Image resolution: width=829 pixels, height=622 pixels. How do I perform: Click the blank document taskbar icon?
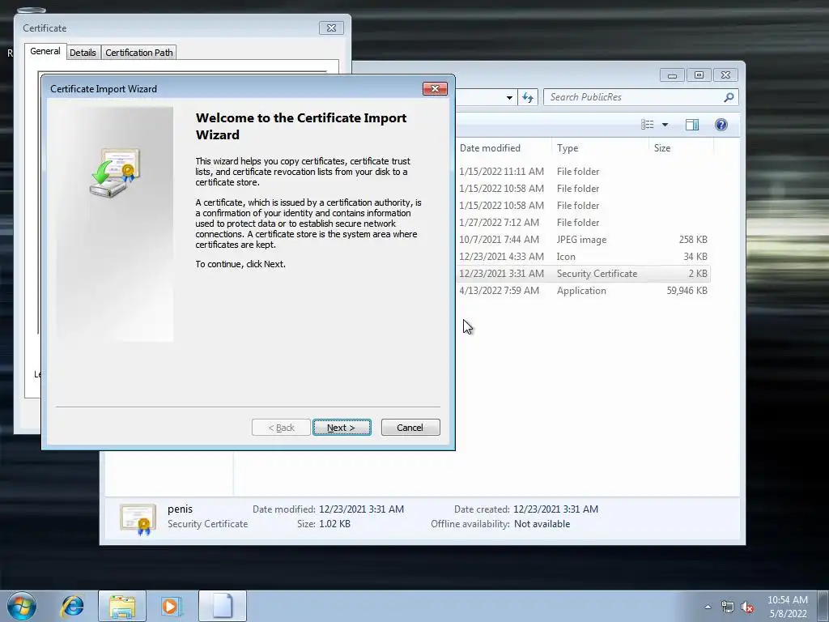(x=223, y=606)
